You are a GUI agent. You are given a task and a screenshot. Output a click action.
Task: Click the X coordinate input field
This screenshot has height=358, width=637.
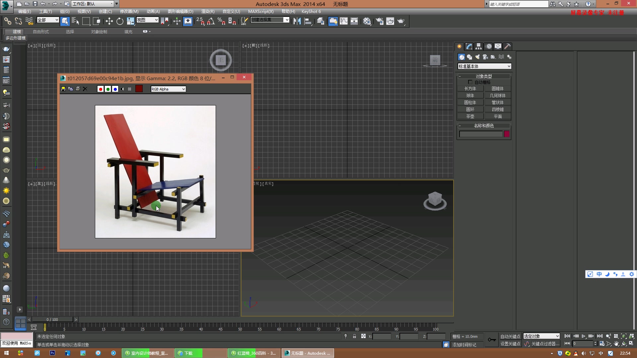(382, 336)
